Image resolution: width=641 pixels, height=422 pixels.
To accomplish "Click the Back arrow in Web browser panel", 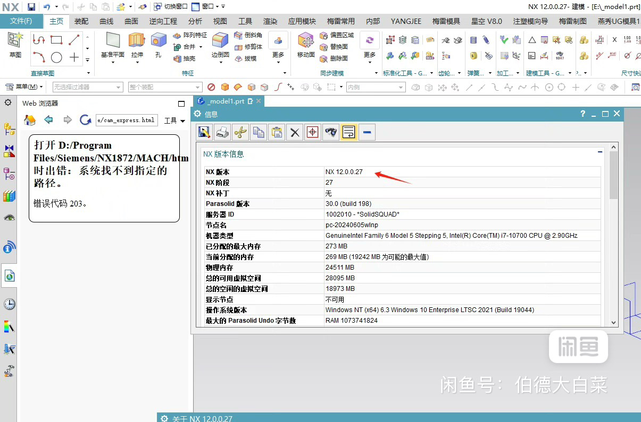I will point(49,120).
